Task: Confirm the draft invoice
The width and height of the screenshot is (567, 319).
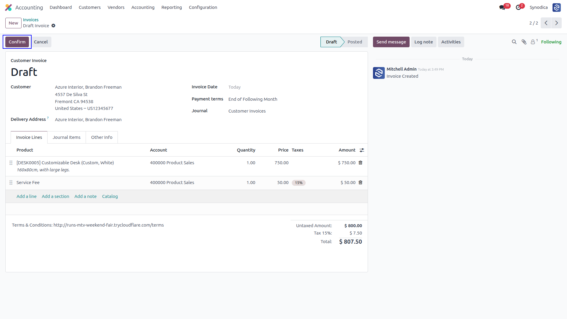Action: [x=17, y=42]
